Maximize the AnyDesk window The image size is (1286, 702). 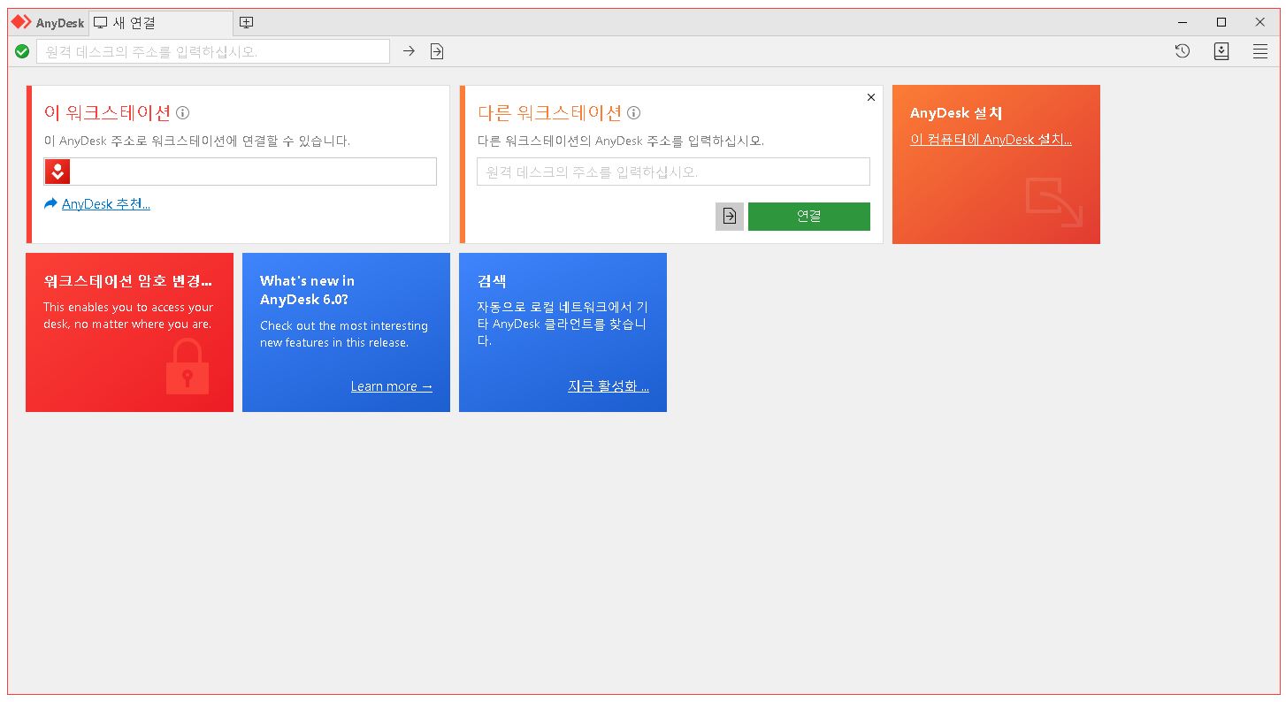pyautogui.click(x=1221, y=22)
